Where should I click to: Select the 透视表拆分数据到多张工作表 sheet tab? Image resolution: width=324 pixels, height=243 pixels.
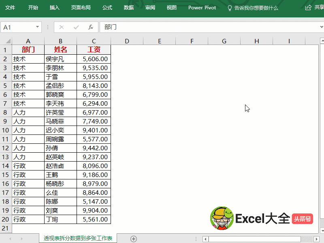tap(78, 239)
